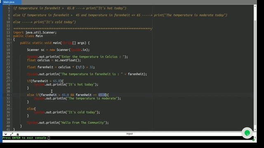Click the 'float farenheit = celcius' formula line
This screenshot has height=148, width=264.
point(61,67)
